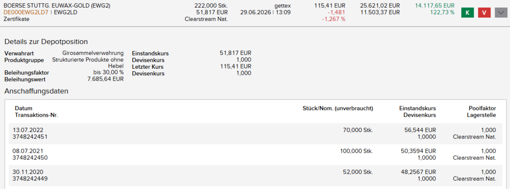Viewport: 510px width, 189px height.
Task: Click the green K buy button
Action: (468, 13)
